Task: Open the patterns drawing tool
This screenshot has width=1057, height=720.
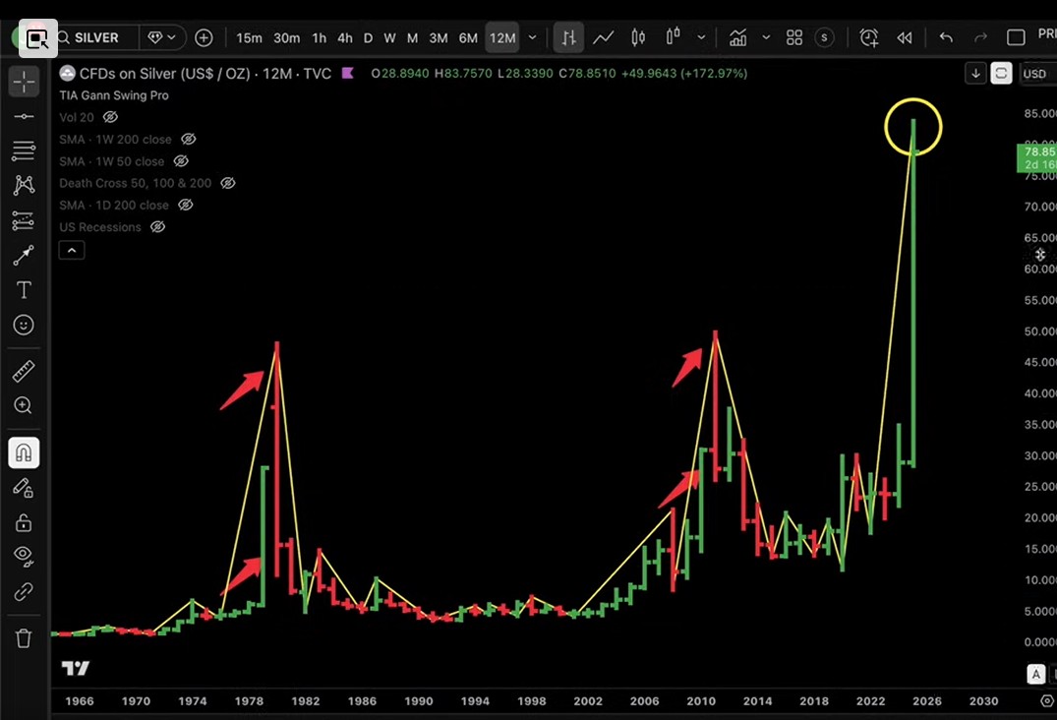Action: tap(24, 185)
